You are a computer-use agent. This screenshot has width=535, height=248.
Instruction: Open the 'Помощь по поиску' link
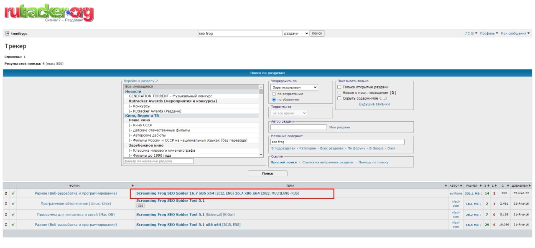pos(373,162)
